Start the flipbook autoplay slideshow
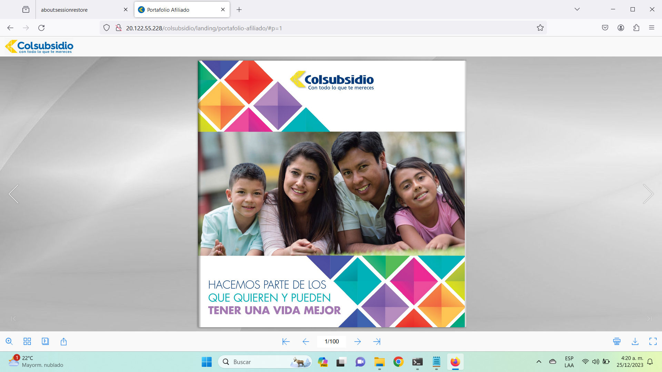Image resolution: width=662 pixels, height=372 pixels. (45, 341)
